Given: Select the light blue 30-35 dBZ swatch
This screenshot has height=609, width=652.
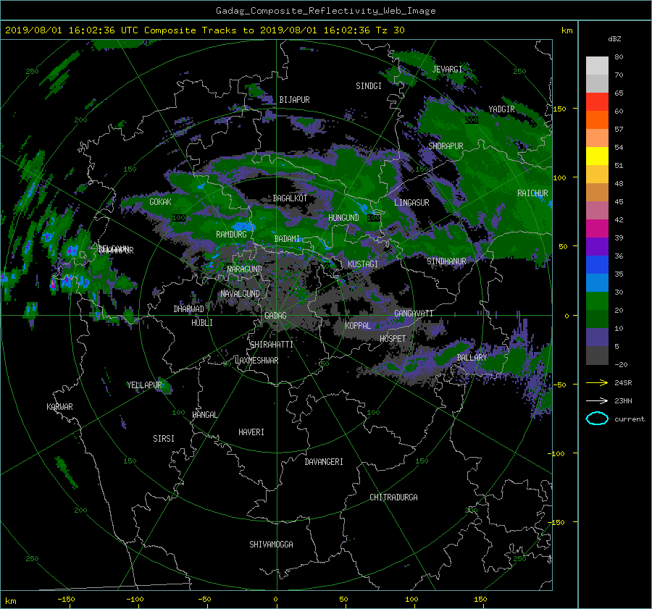Looking at the screenshot, I should click(x=597, y=283).
